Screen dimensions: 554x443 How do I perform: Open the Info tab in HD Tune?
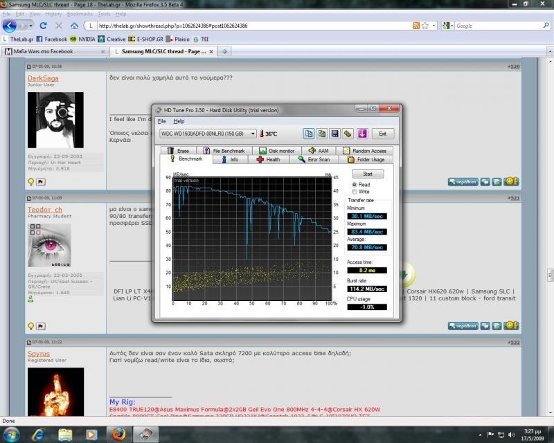[230, 160]
